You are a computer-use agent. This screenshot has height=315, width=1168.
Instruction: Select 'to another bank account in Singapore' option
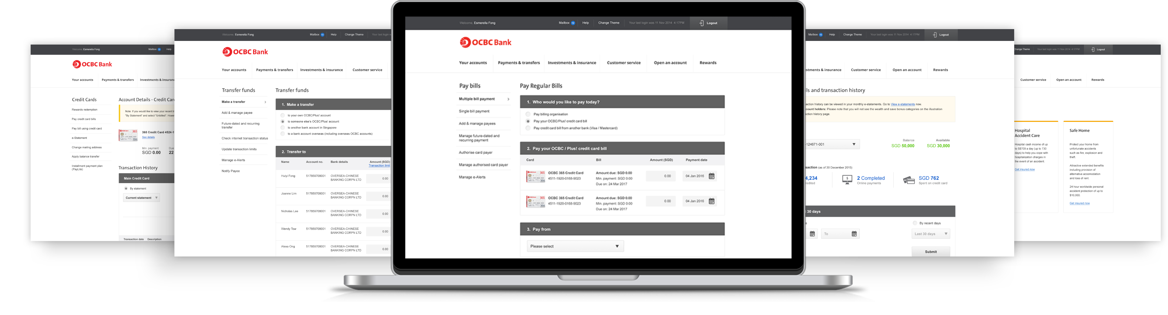[283, 128]
